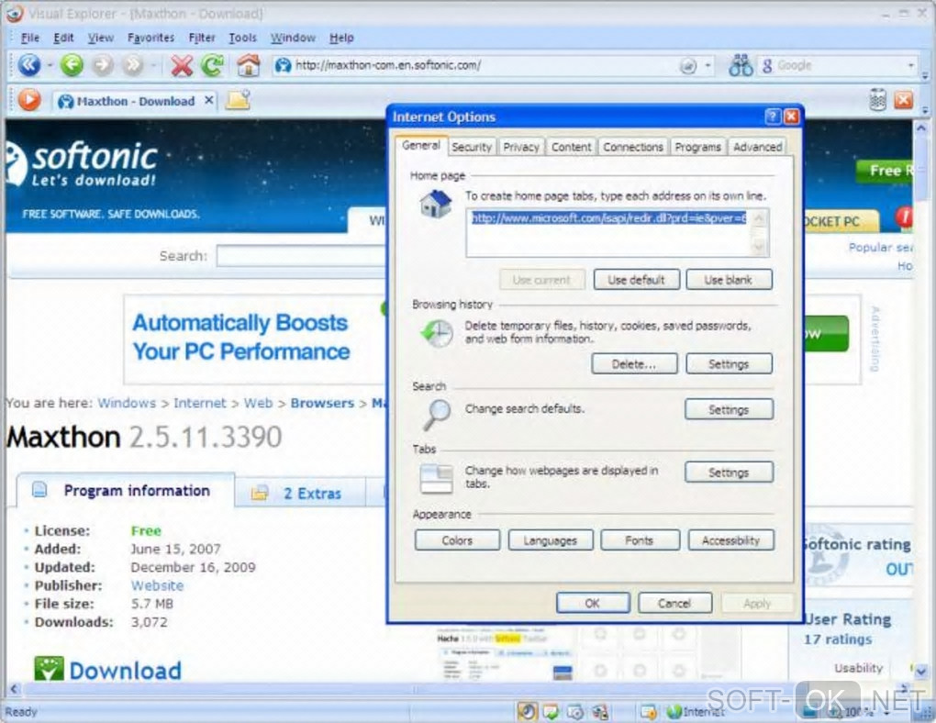Open the forward history dropdown arrow

click(x=154, y=65)
